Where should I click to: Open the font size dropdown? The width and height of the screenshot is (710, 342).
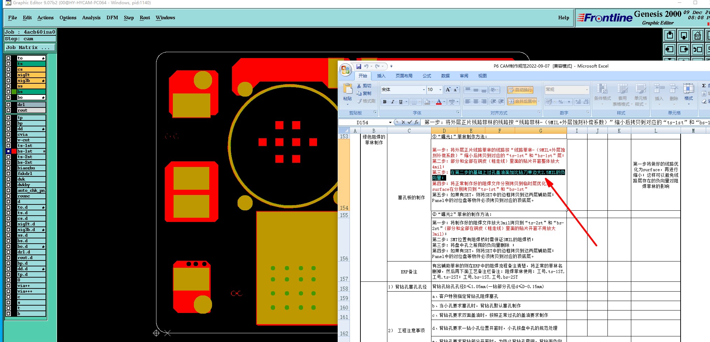pyautogui.click(x=440, y=90)
